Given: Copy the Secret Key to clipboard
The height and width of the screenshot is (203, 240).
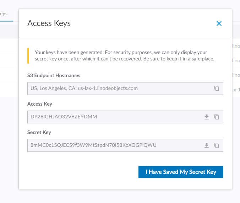Looking at the screenshot, I should pos(217,145).
